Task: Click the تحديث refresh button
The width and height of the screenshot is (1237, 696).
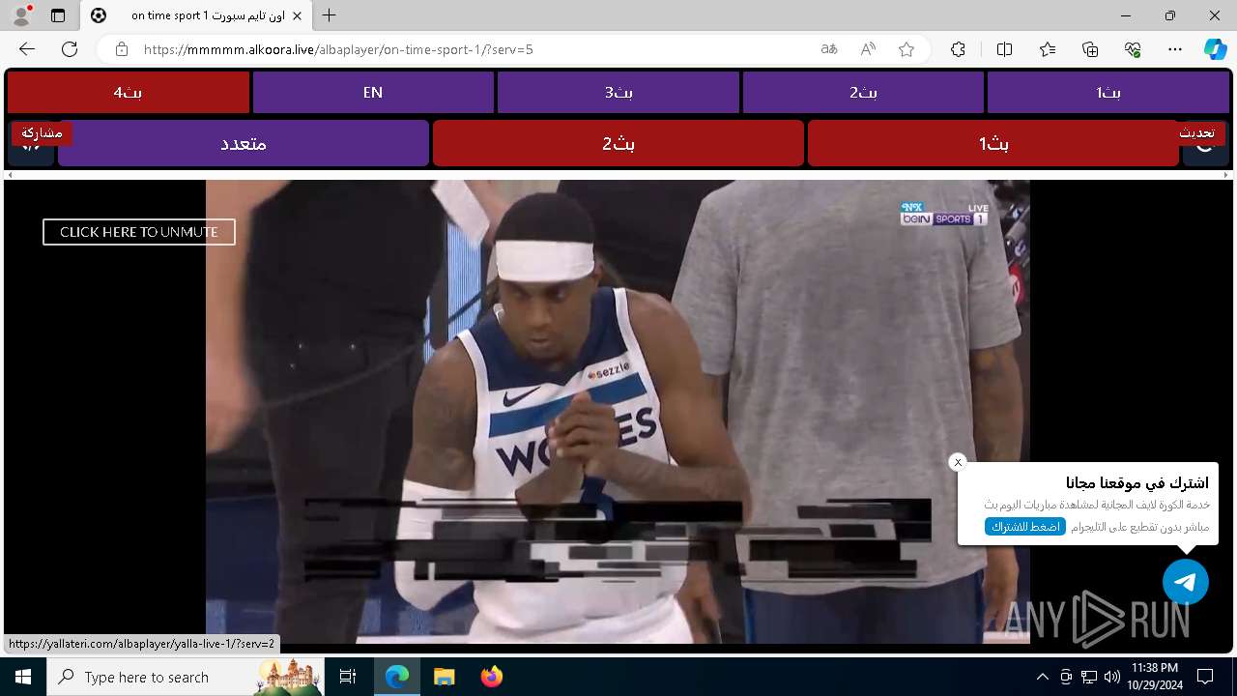Action: coord(1198,132)
